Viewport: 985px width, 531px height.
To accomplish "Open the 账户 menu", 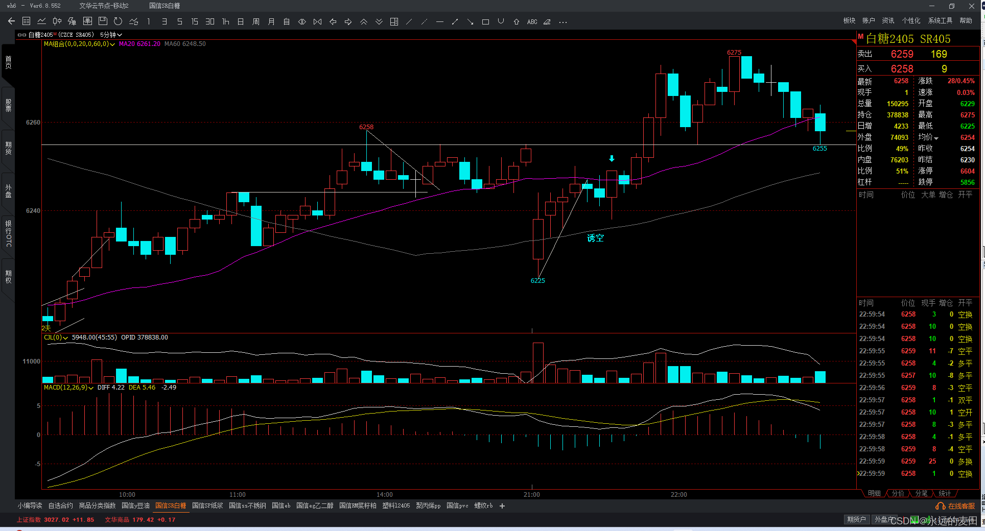I will pyautogui.click(x=869, y=20).
